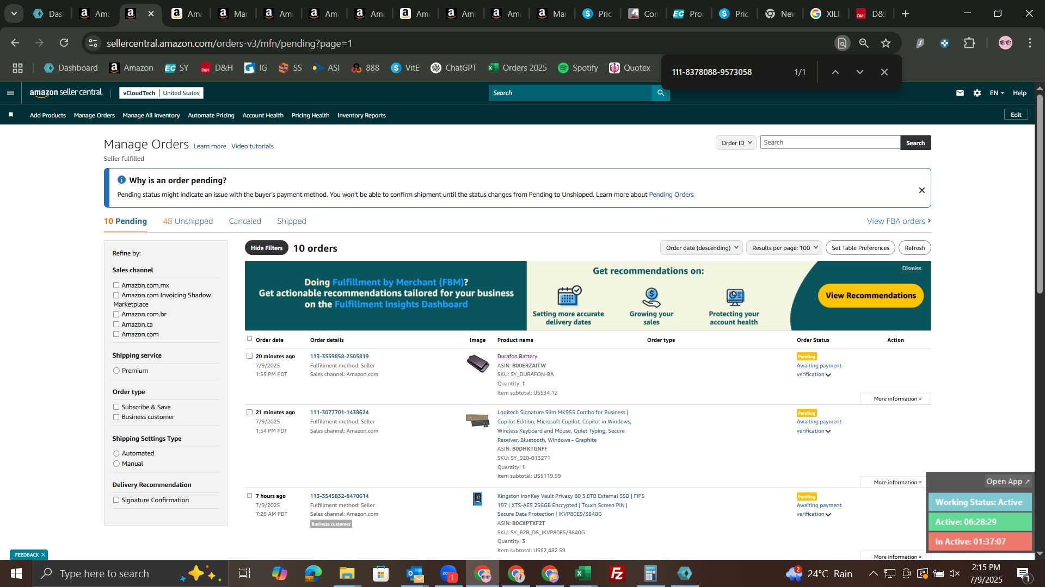The width and height of the screenshot is (1045, 587).
Task: Switch to the Canceled tab
Action: [245, 221]
